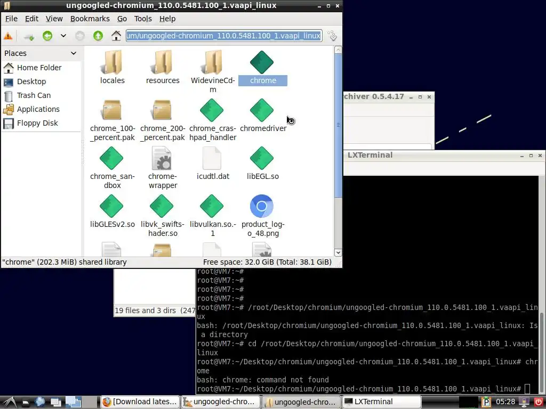Select libGLESv2.so file
546x409 pixels.
pyautogui.click(x=112, y=211)
